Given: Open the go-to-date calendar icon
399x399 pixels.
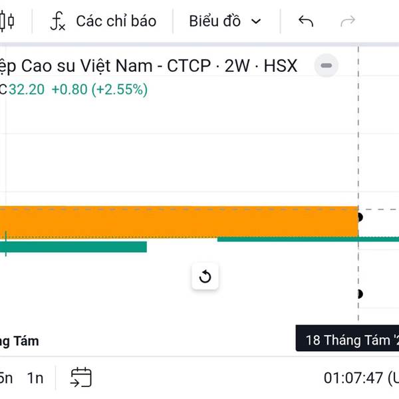Looking at the screenshot, I should [81, 377].
